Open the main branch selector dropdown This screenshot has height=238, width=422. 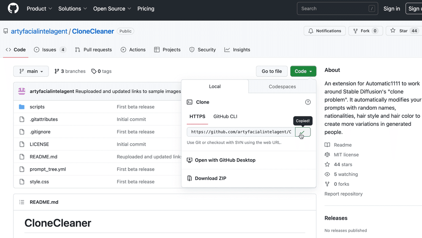(32, 71)
